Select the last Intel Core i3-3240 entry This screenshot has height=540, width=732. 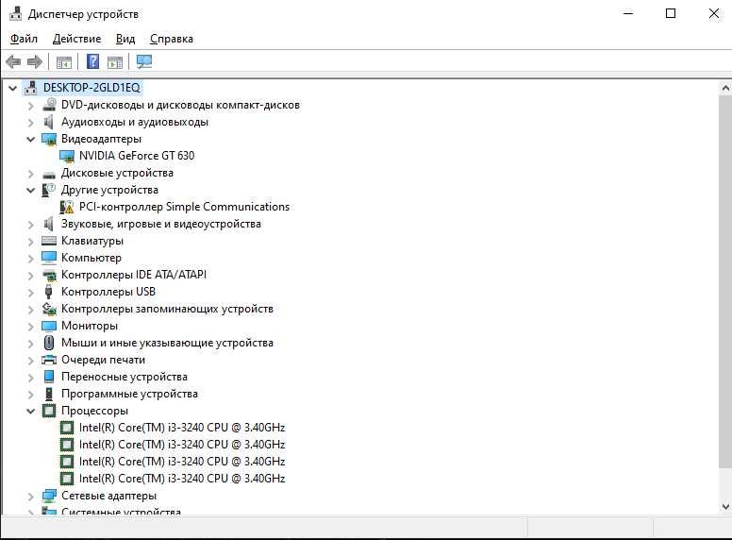pyautogui.click(x=182, y=479)
